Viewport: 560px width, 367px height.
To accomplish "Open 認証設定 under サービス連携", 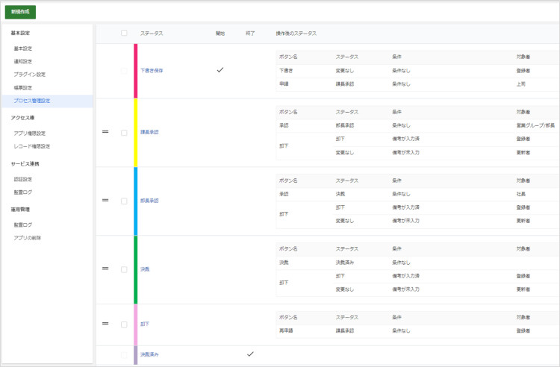I will click(x=23, y=179).
